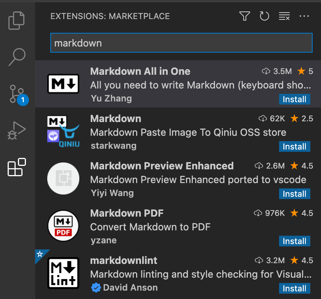Focus the markdown search input field
Viewport: 321px width, 299px height.
[181, 43]
